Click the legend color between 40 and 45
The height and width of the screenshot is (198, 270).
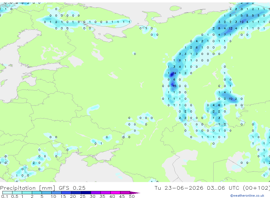[x=115, y=193]
